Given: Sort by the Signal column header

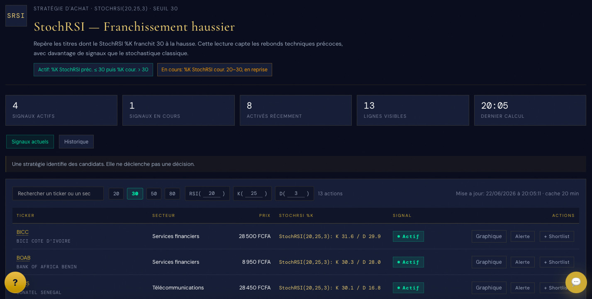Looking at the screenshot, I should click(402, 216).
